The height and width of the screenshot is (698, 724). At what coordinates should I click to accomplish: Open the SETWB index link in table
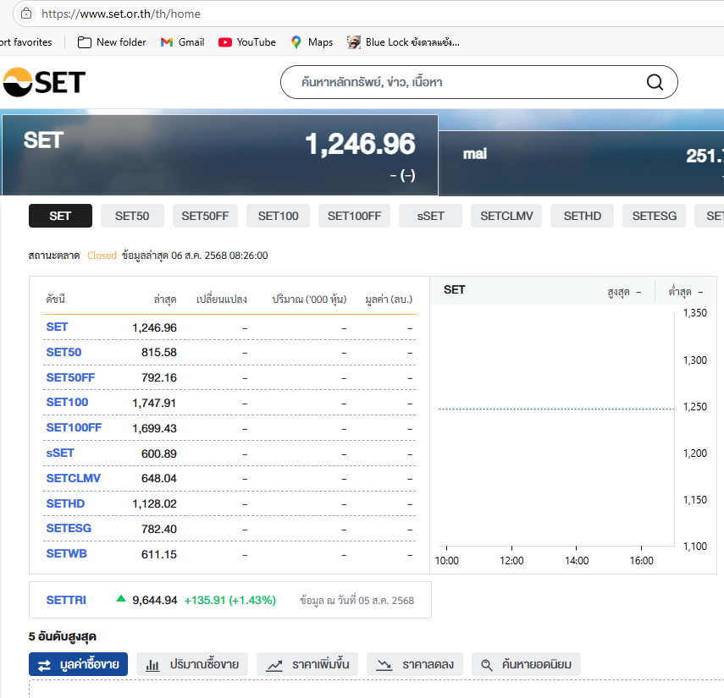point(67,553)
